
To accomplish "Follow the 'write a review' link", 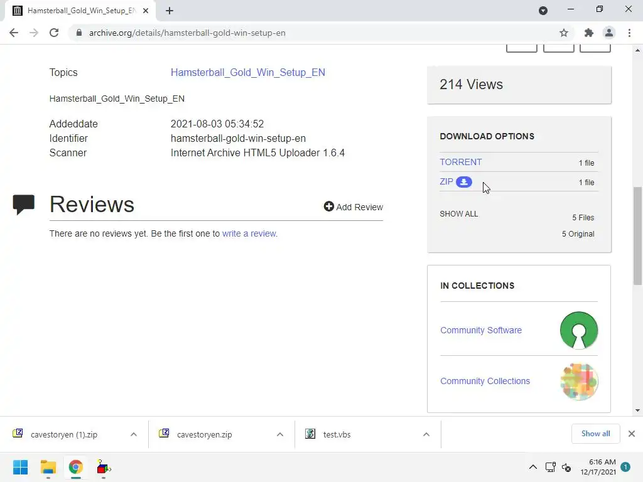I will tap(249, 233).
